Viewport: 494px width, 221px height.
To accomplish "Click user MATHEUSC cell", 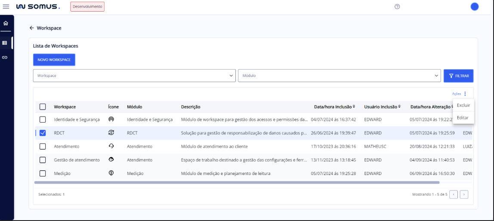I will [x=375, y=146].
